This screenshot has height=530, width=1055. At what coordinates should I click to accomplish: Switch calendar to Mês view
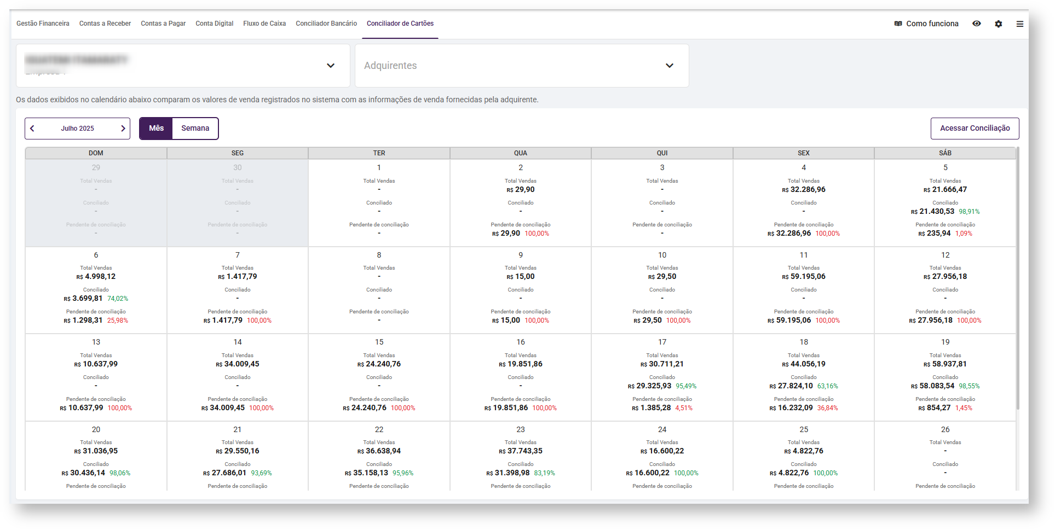click(x=156, y=129)
